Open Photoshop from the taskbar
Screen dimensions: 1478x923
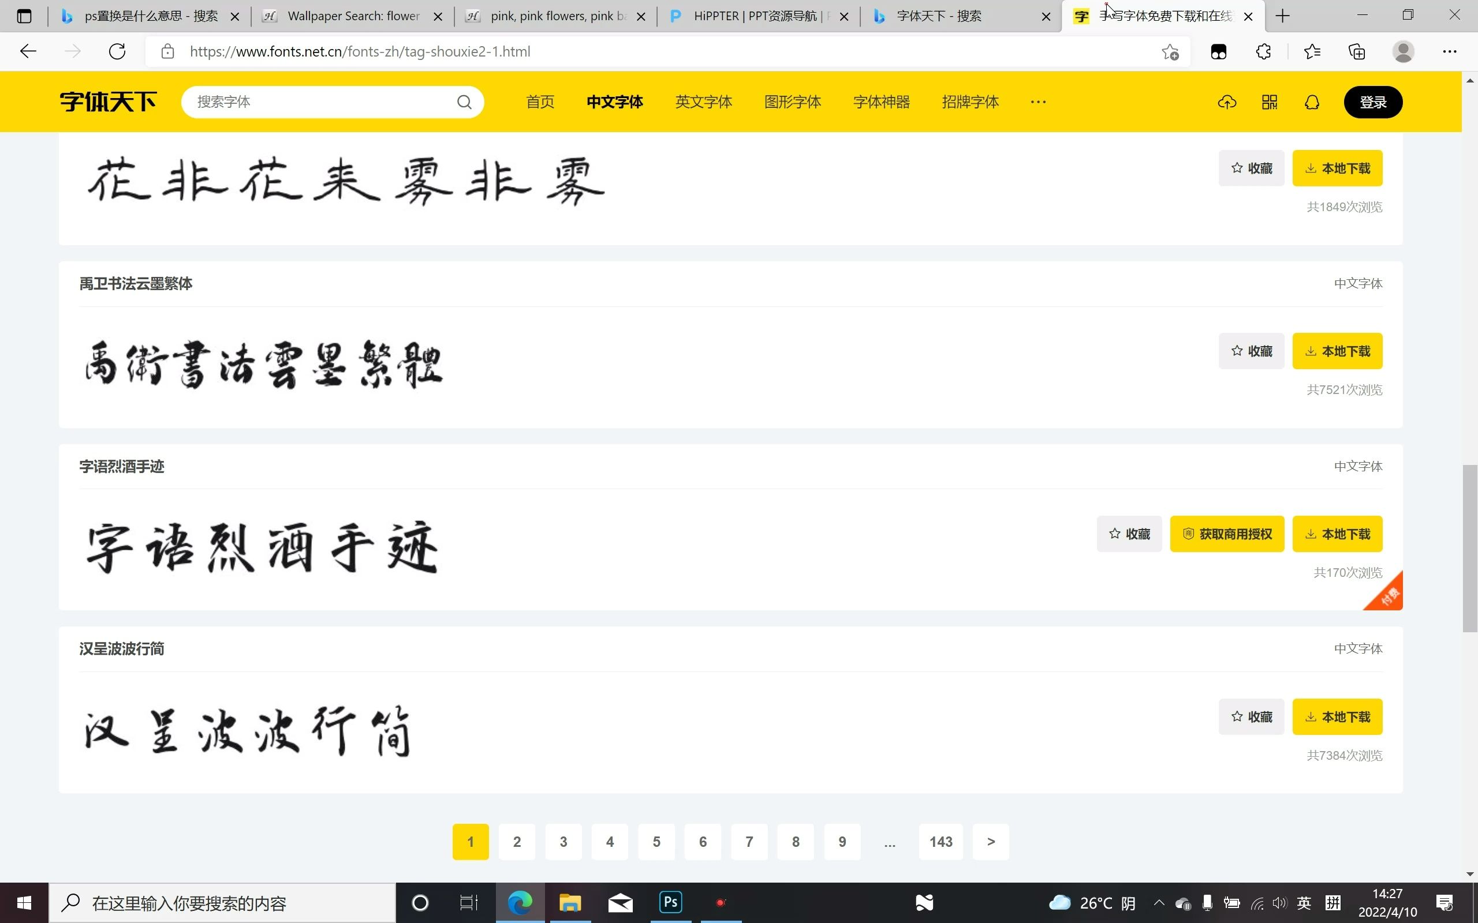point(671,902)
